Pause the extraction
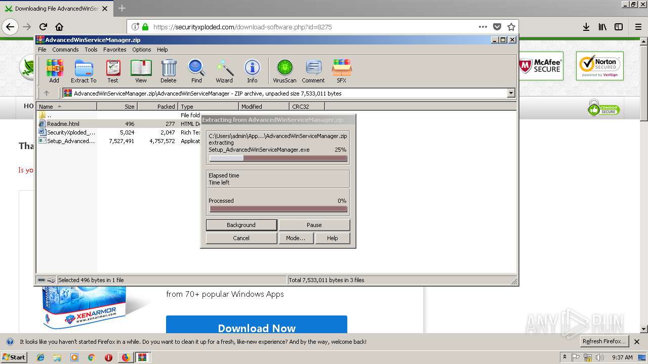Image resolution: width=648 pixels, height=364 pixels. (x=314, y=225)
